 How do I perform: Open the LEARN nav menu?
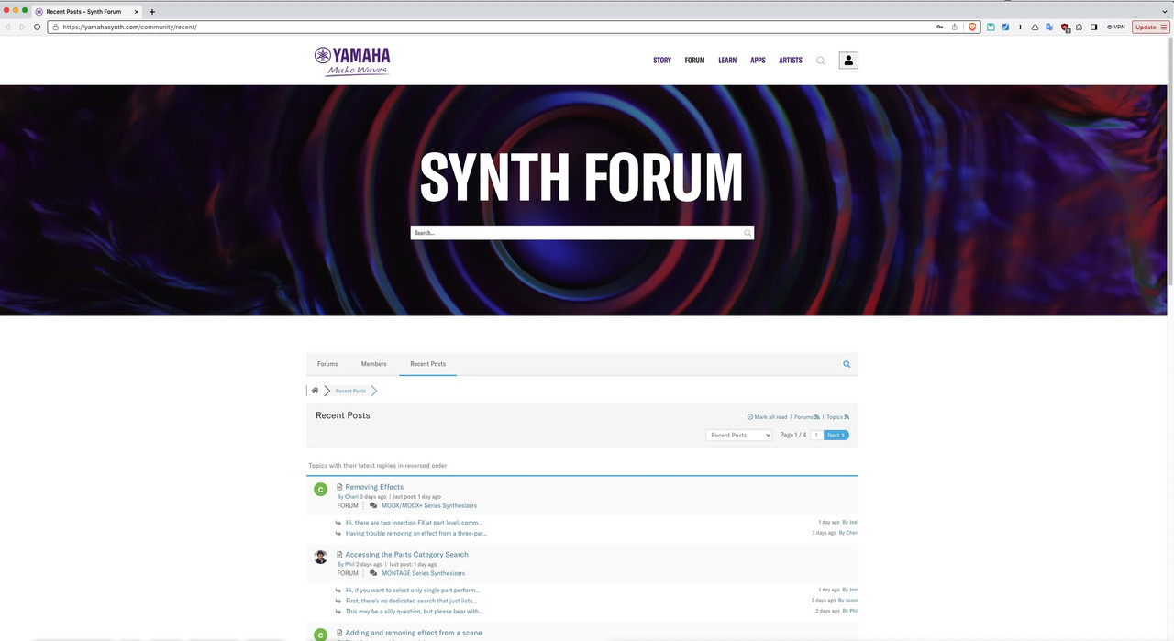(727, 61)
